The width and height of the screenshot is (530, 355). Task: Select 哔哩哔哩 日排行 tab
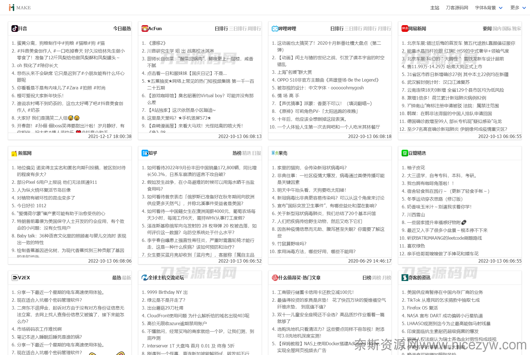point(337,28)
